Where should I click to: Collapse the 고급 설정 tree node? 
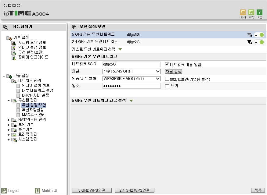(x=4, y=76)
